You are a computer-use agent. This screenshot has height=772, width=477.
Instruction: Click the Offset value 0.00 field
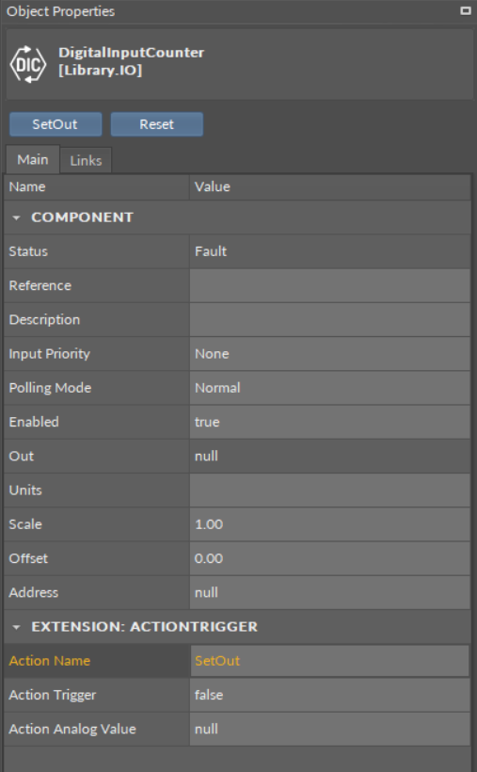(330, 558)
